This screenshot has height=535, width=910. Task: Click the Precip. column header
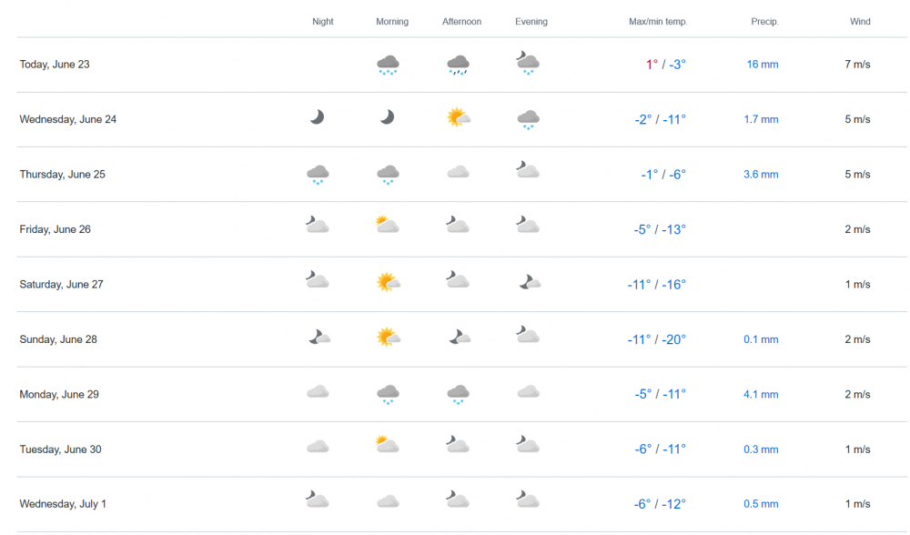click(766, 22)
